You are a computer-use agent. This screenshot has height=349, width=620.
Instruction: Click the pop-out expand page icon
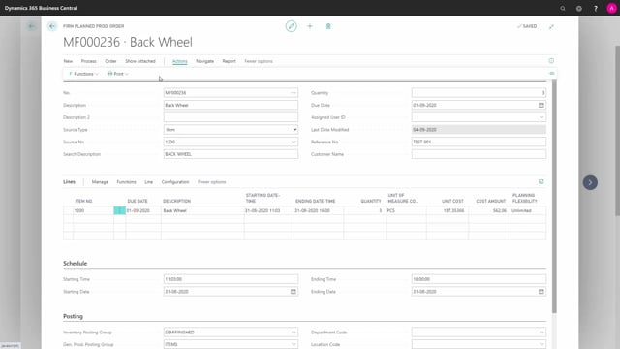(551, 26)
